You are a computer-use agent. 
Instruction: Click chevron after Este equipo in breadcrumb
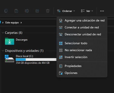point(21,23)
